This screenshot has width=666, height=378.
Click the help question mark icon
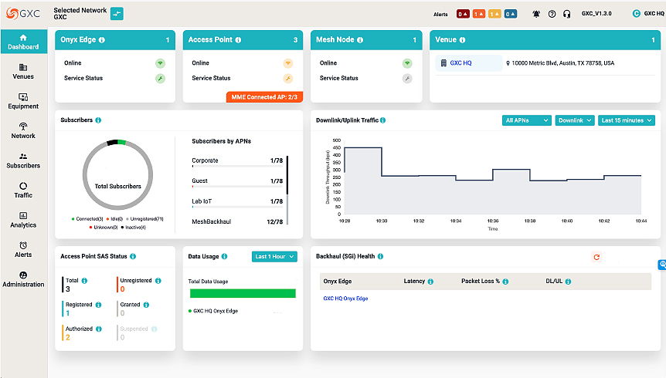(x=552, y=14)
